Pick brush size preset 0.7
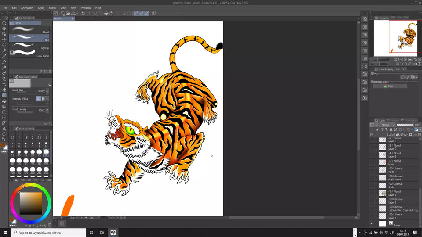This screenshot has height=237, width=422. pyautogui.click(x=12, y=136)
